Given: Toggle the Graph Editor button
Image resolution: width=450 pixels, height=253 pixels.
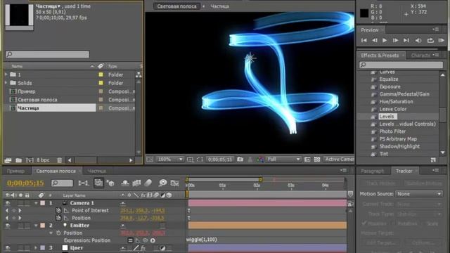Looking at the screenshot, I should [175, 183].
